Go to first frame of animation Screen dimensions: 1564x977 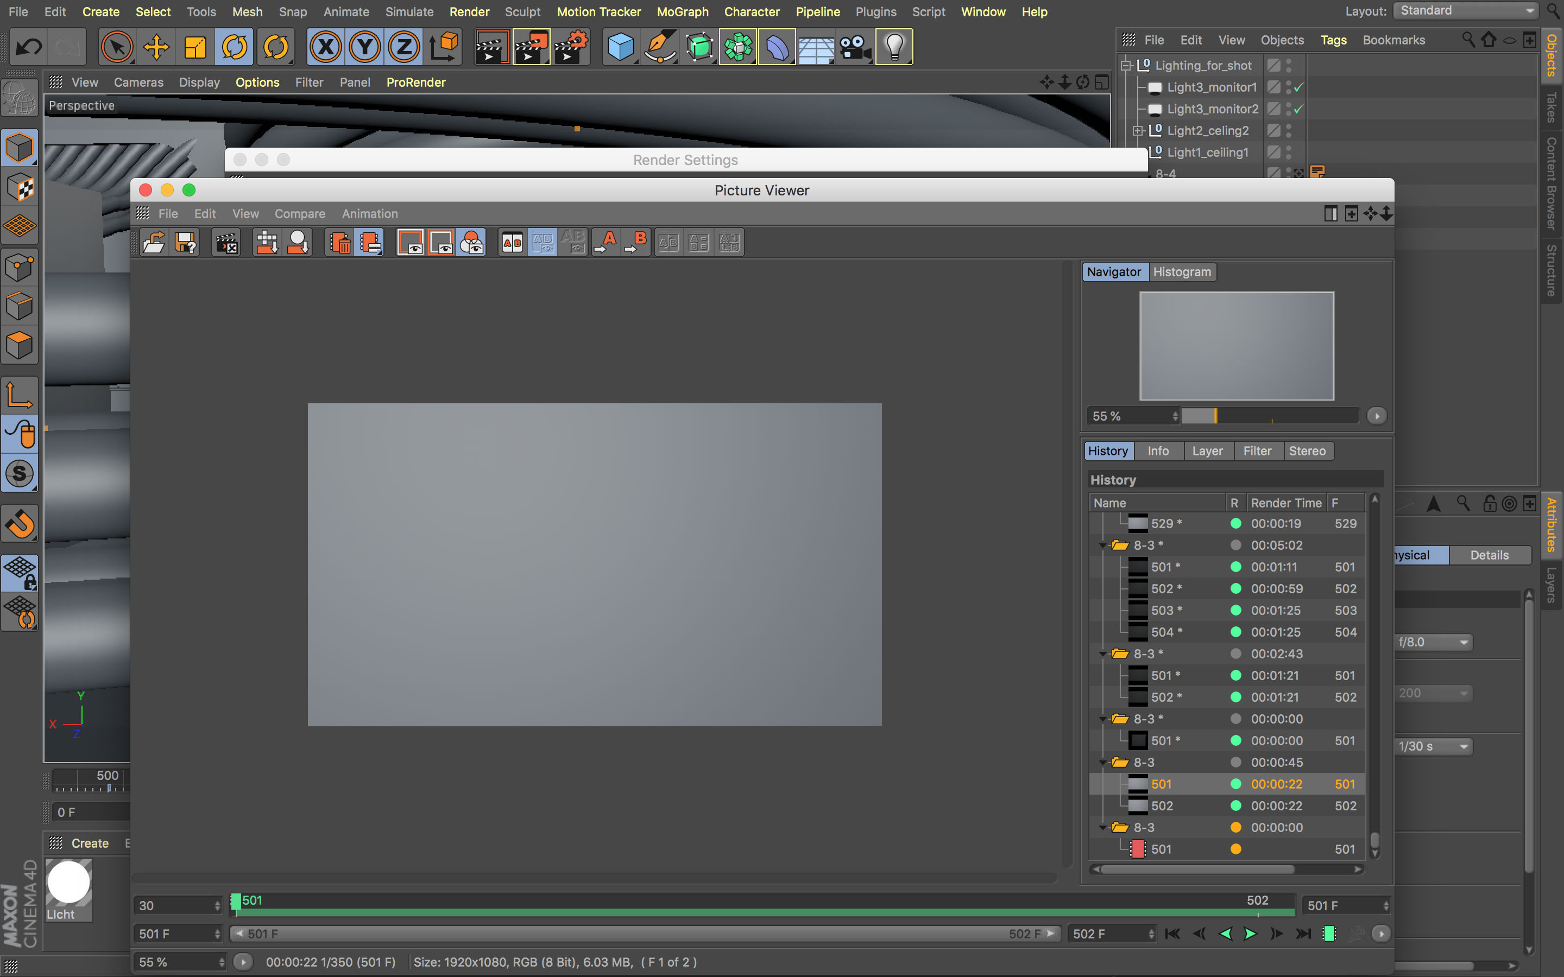[x=1172, y=934]
